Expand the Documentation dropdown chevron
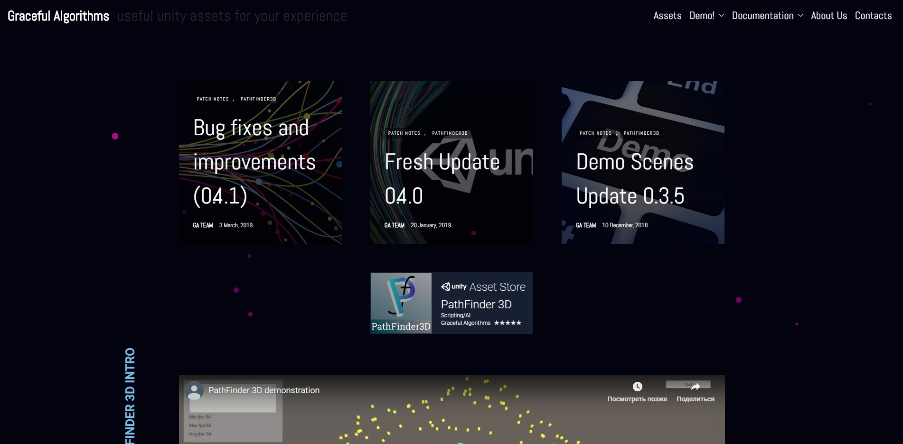903x444 pixels. pos(800,16)
